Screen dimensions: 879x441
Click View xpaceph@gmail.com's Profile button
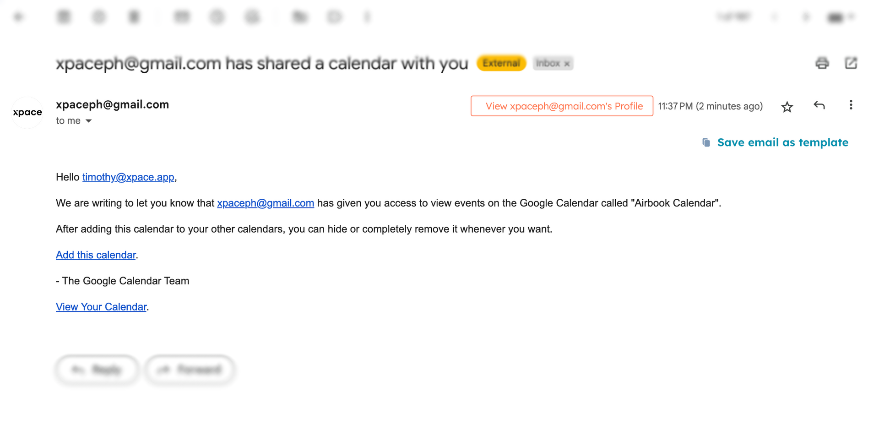point(562,106)
